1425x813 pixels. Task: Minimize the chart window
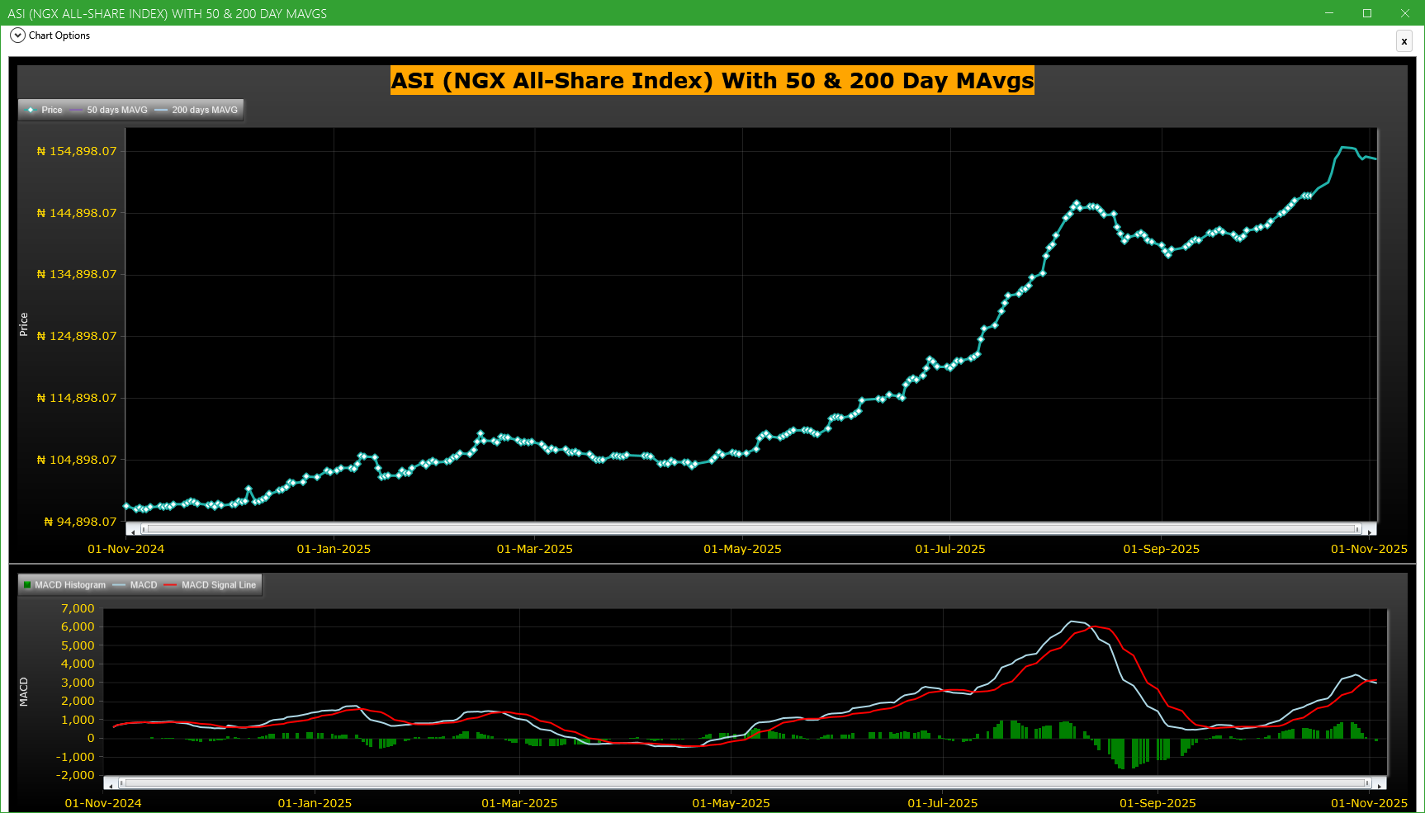[1329, 13]
